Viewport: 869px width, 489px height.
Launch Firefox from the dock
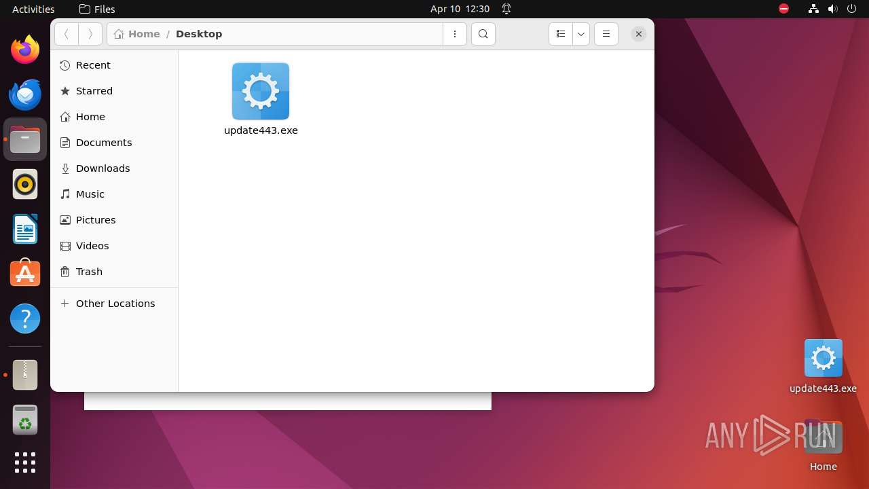(x=25, y=50)
